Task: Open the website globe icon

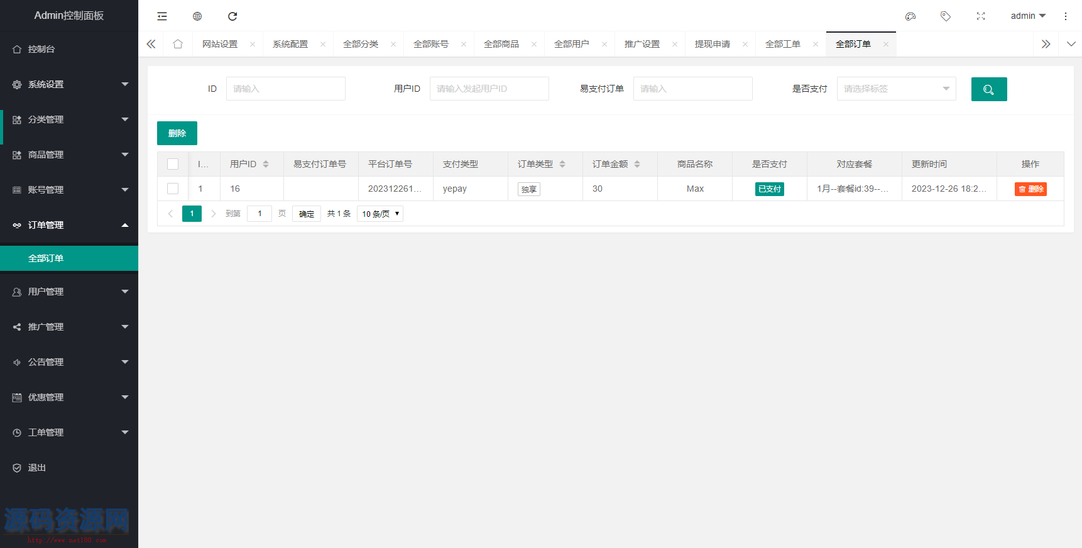Action: [x=197, y=16]
